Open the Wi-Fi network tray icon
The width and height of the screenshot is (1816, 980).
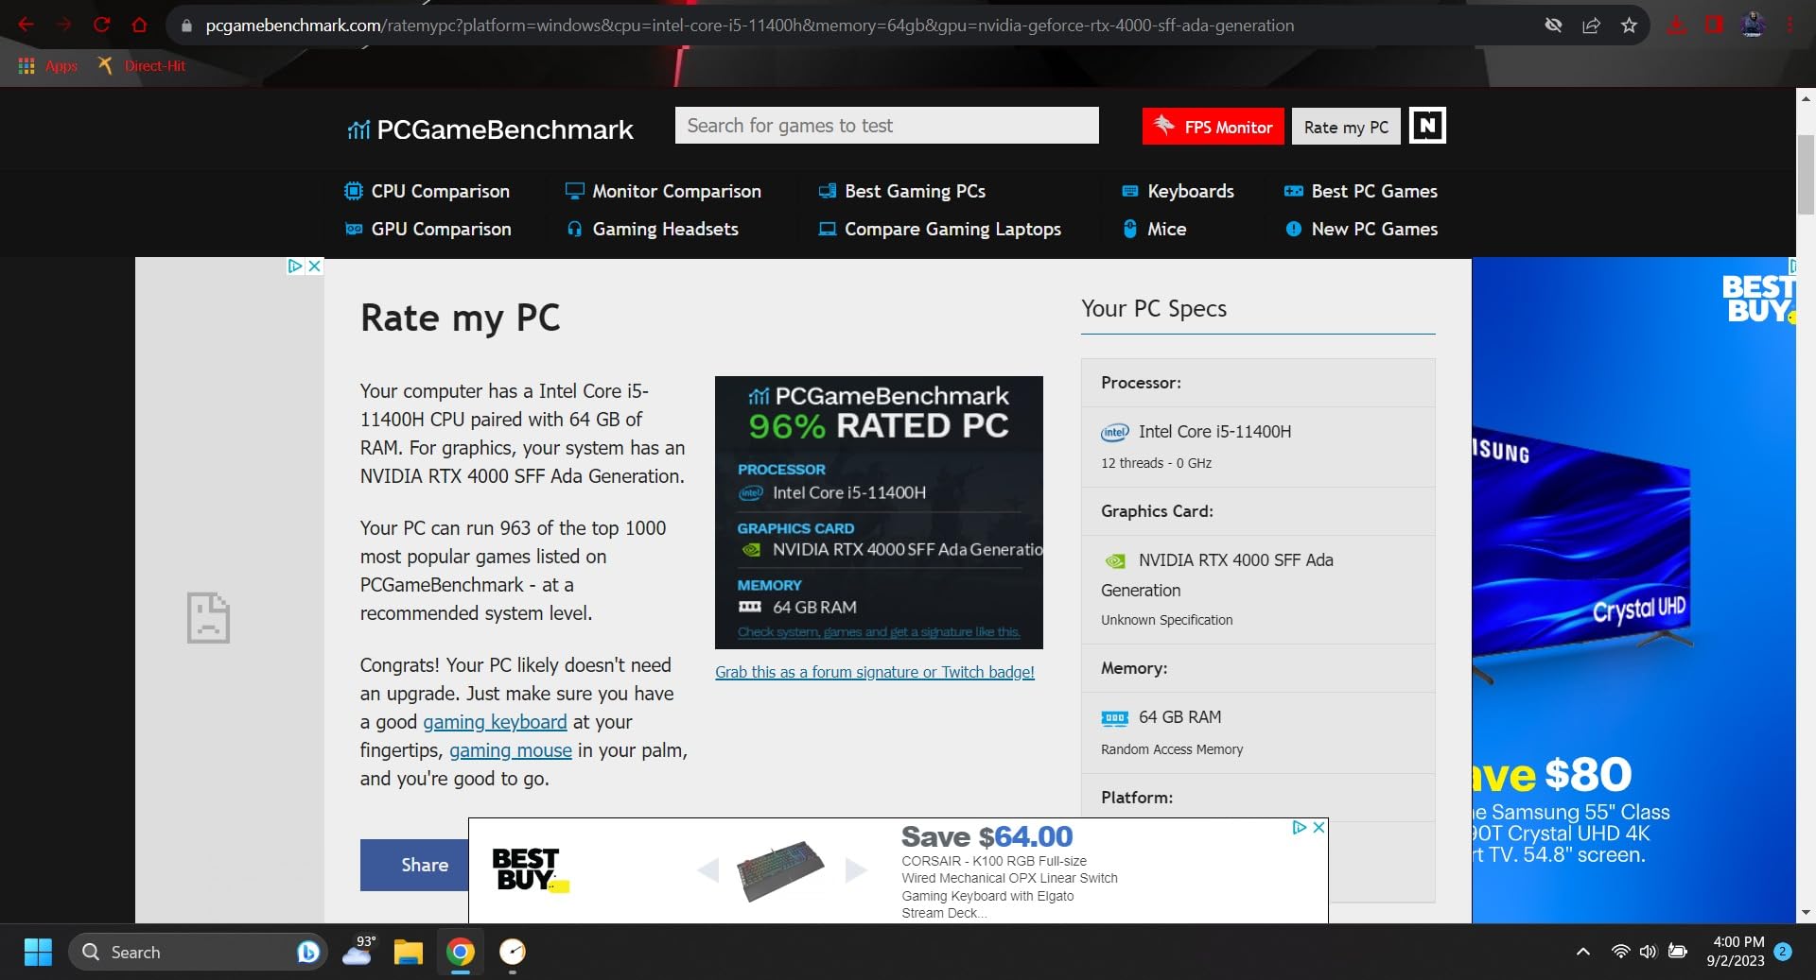(1620, 952)
